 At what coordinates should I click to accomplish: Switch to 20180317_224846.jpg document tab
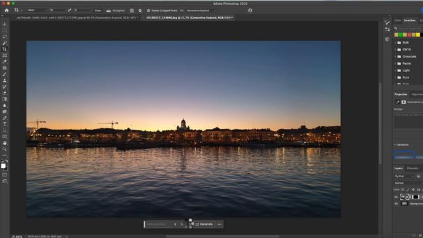[189, 18]
